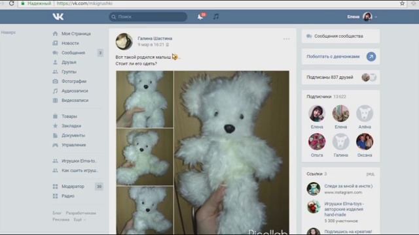Viewport: 419px width, 235px height.
Task: Click the round arrow button in Поболтать с девчонками
Action: tap(371, 57)
